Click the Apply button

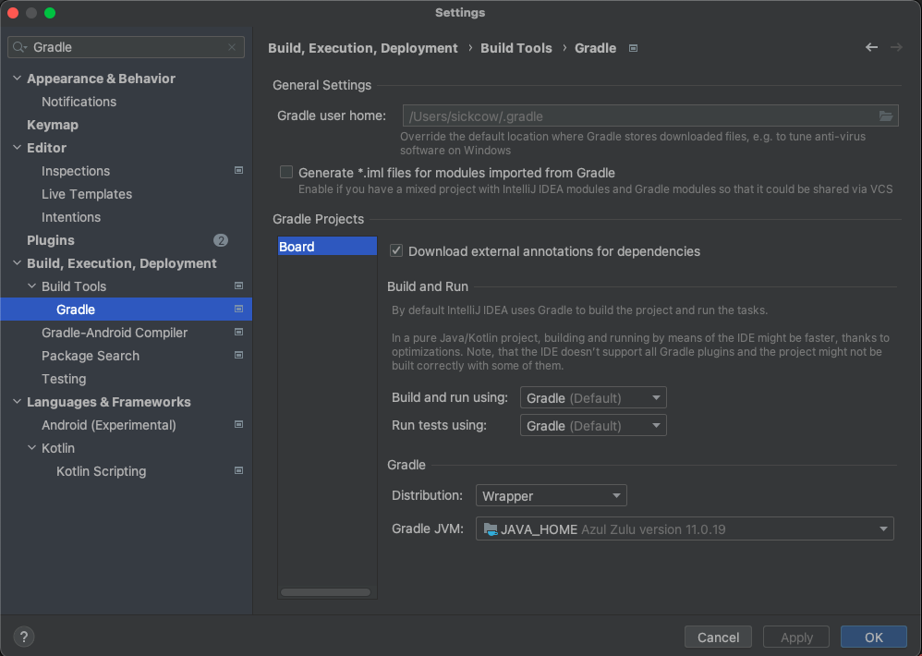[x=796, y=638]
